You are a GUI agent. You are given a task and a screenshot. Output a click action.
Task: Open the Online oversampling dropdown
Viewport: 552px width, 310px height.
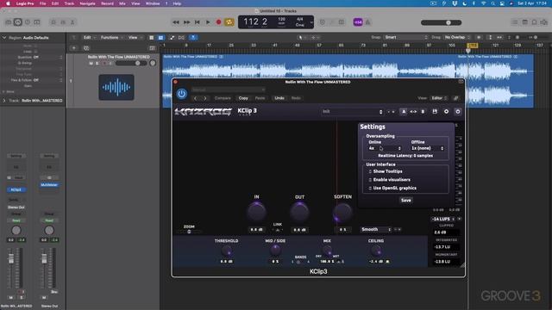coord(385,148)
